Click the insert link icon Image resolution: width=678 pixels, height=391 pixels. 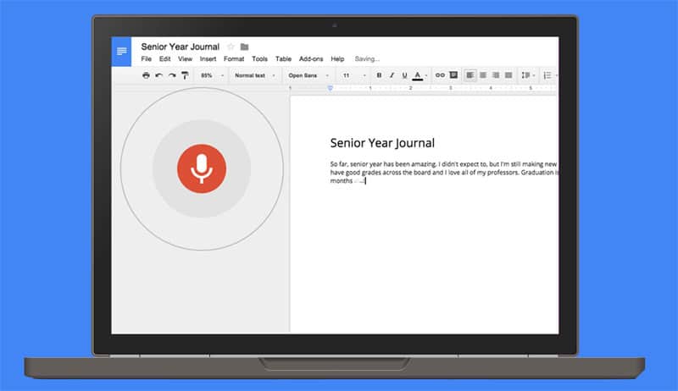pos(440,75)
